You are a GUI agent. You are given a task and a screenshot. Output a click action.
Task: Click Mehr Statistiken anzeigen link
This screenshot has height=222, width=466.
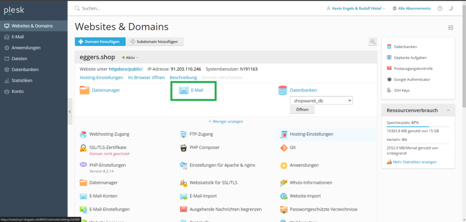(415, 162)
